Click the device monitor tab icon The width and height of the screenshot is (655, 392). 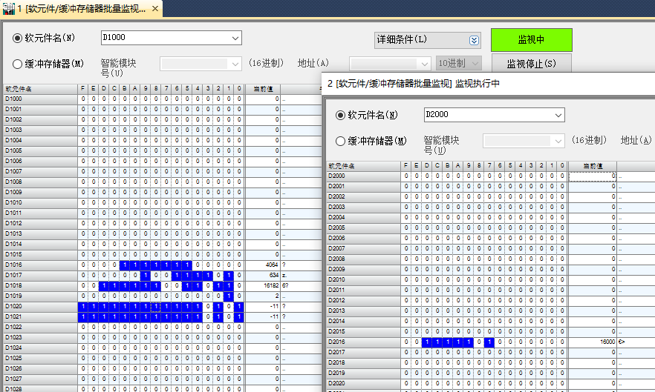[x=8, y=8]
